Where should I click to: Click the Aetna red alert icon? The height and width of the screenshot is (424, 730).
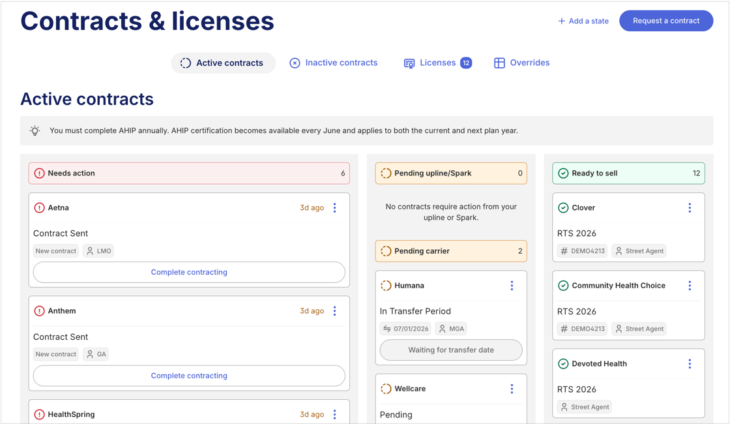click(40, 208)
